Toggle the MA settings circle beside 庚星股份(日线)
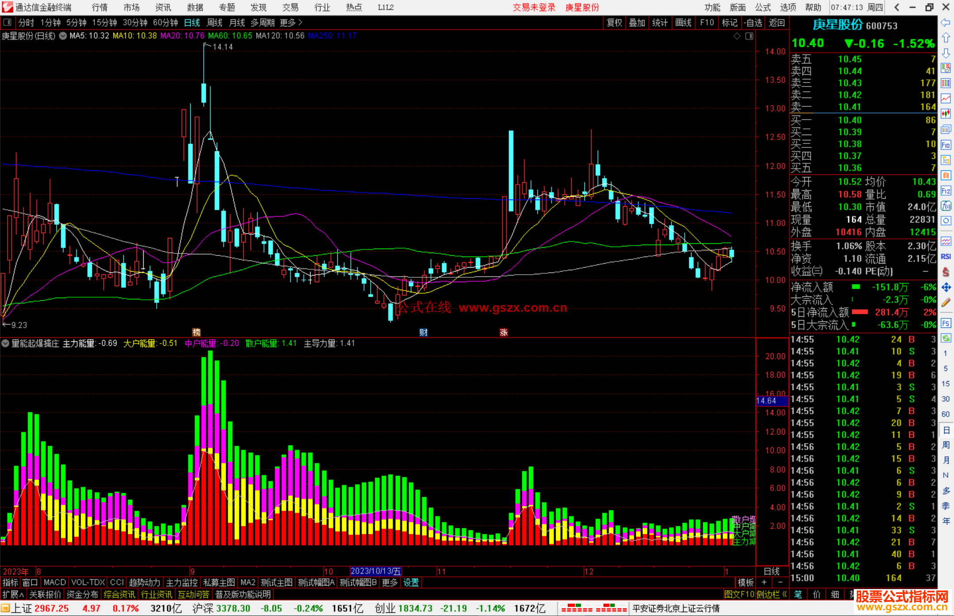The image size is (954, 616). (63, 36)
